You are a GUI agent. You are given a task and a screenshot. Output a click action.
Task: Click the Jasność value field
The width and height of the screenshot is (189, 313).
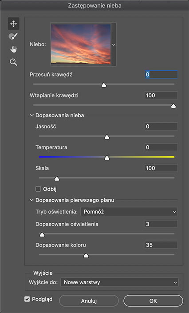[161, 127]
